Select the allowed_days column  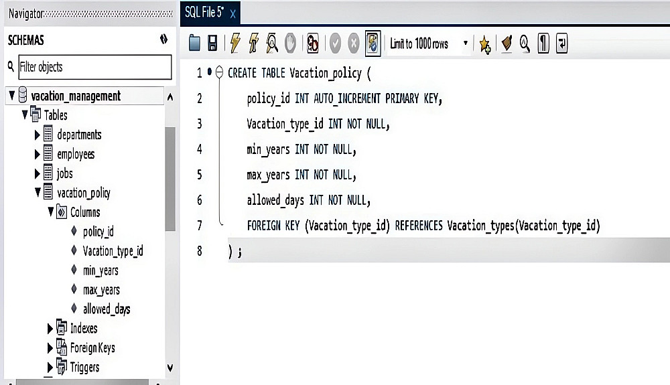point(107,309)
